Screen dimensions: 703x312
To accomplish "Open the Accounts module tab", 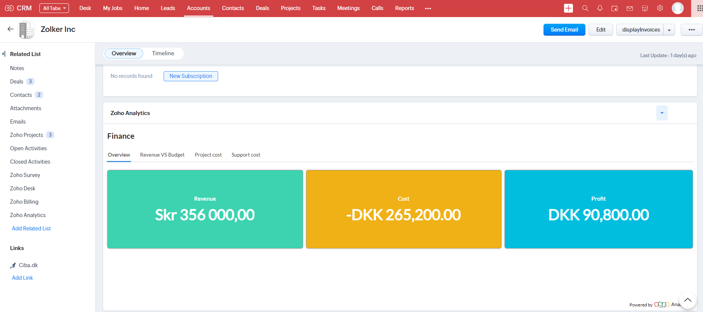I will pyautogui.click(x=198, y=8).
